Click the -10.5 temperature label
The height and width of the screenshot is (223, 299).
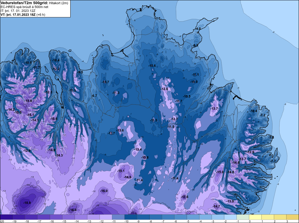(x=187, y=96)
